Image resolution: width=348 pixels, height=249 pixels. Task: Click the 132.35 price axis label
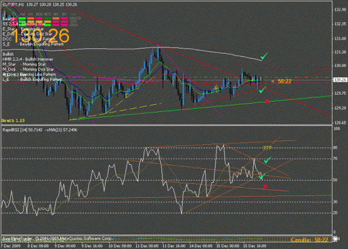[340, 24]
